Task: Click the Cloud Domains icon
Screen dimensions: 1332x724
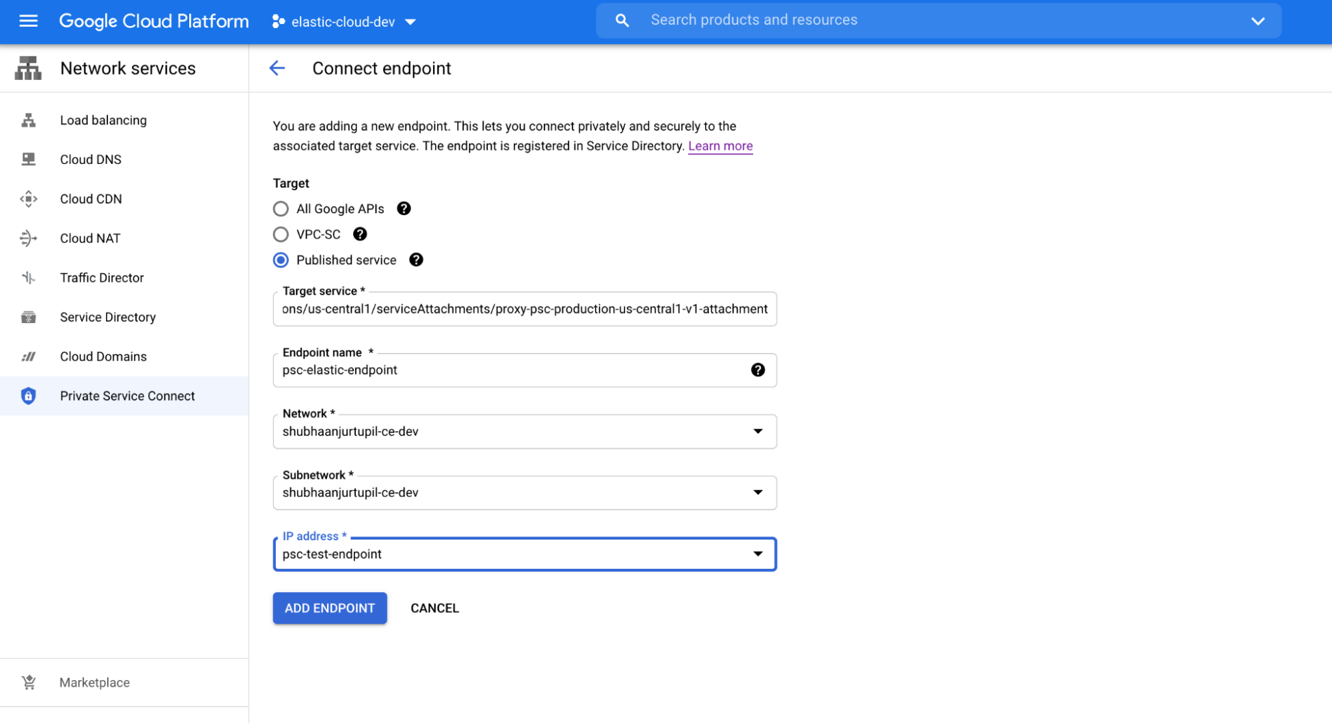Action: click(28, 357)
